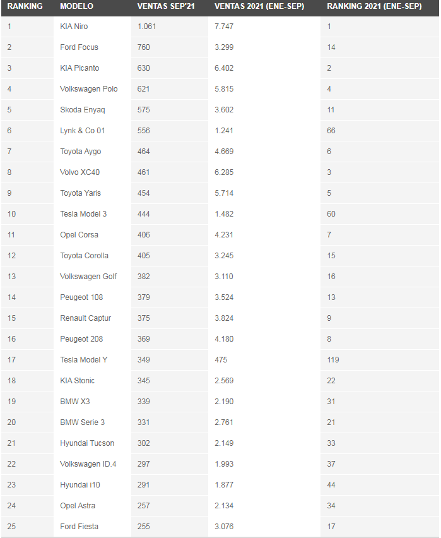
Task: Click the Hyundai Tucson model name
Action: point(87,443)
